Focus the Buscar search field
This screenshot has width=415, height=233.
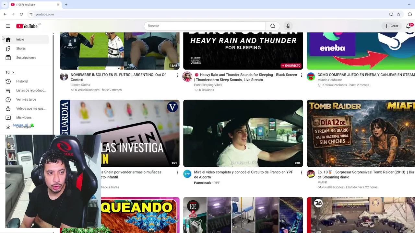coord(205,26)
